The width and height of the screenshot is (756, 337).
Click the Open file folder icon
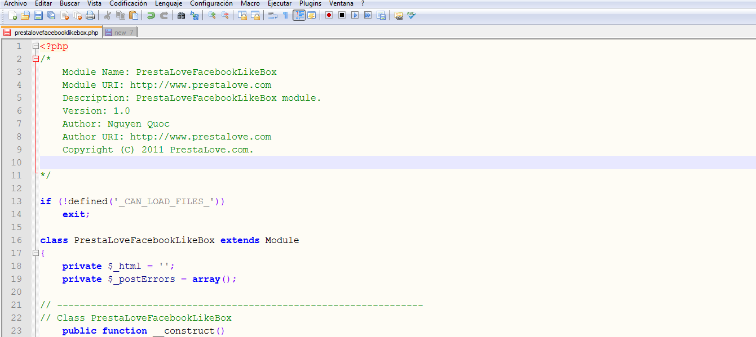tap(25, 15)
